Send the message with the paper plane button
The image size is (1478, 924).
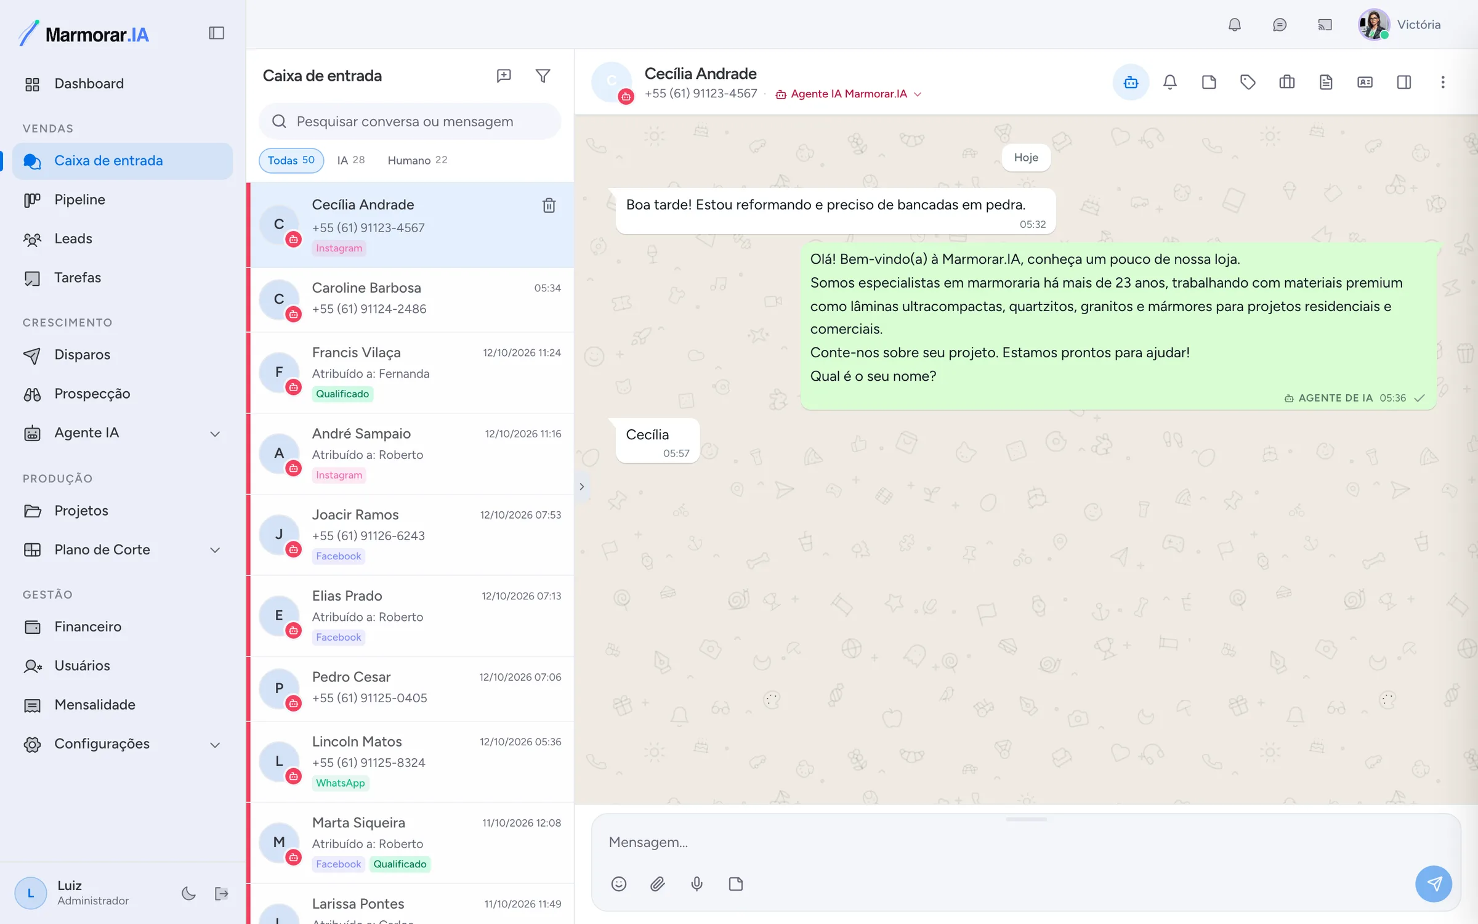(1433, 884)
